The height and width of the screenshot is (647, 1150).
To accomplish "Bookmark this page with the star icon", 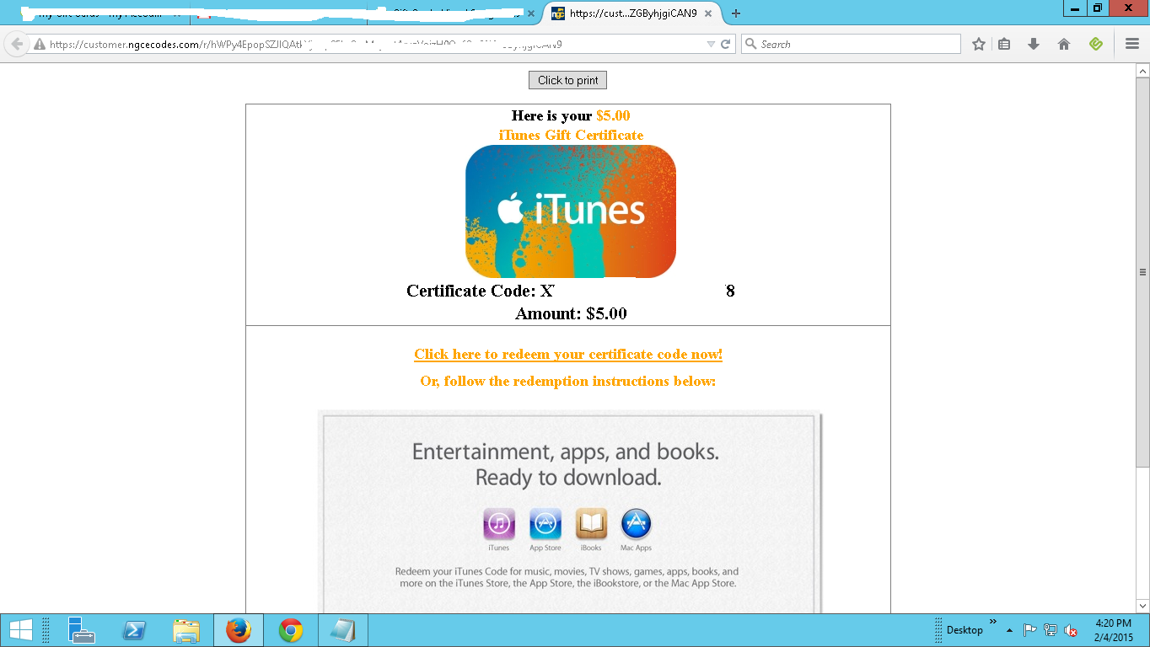I will tap(979, 45).
